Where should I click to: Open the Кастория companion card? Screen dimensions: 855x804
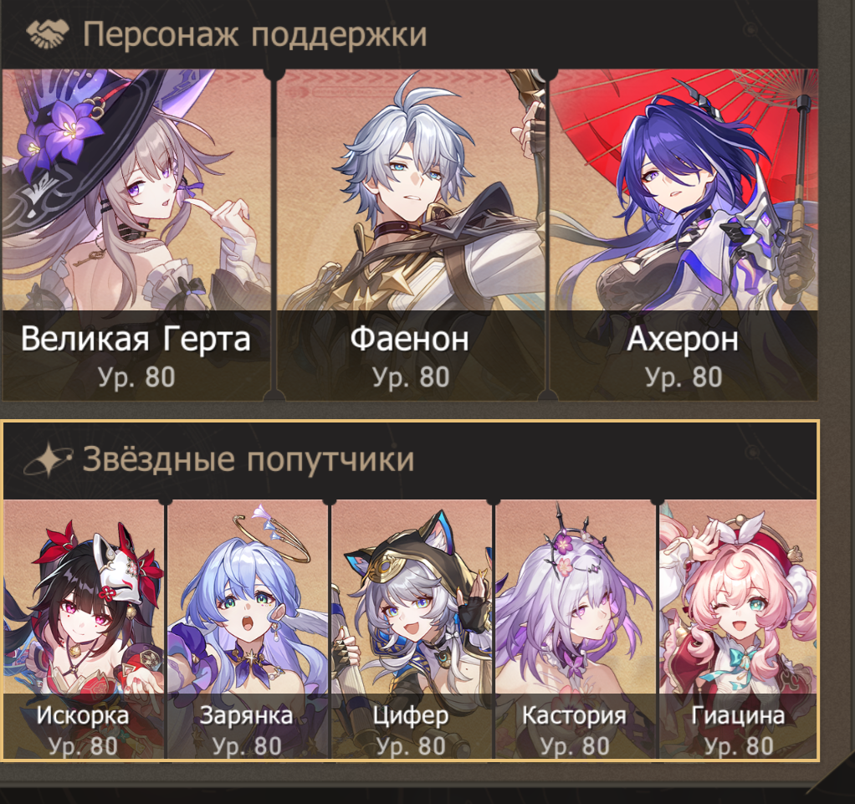576,629
